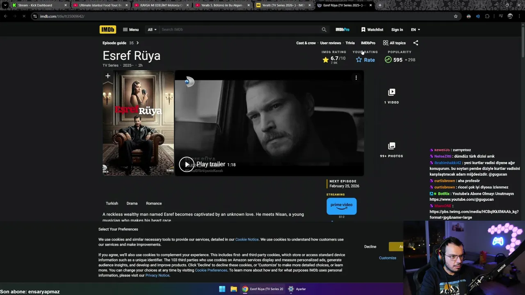Select the Drama genre chip
525x295 pixels.
[132, 203]
